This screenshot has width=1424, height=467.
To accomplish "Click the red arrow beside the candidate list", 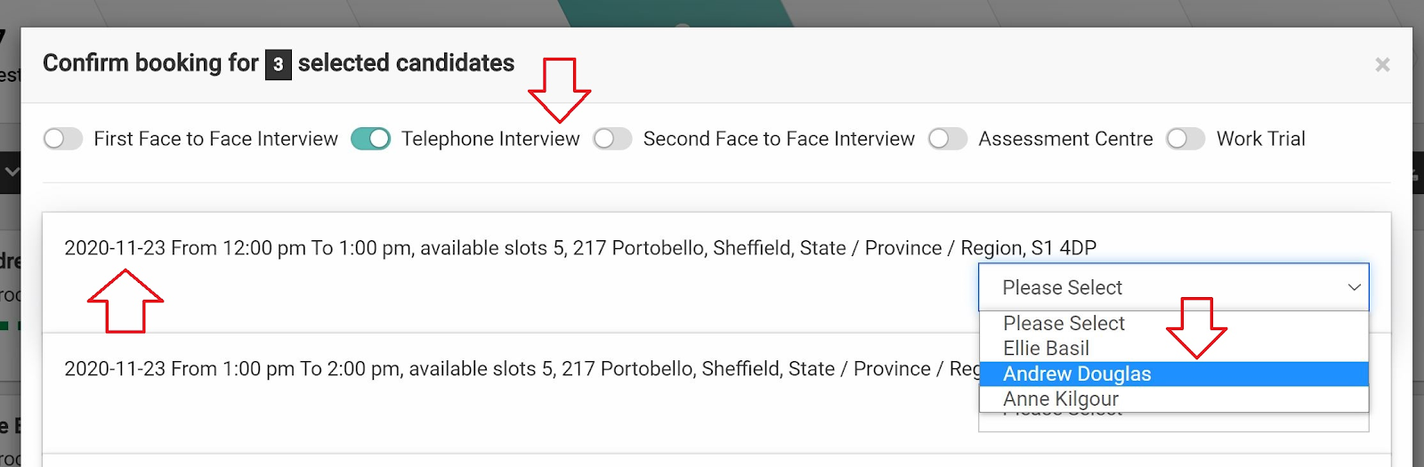I will [x=1196, y=328].
